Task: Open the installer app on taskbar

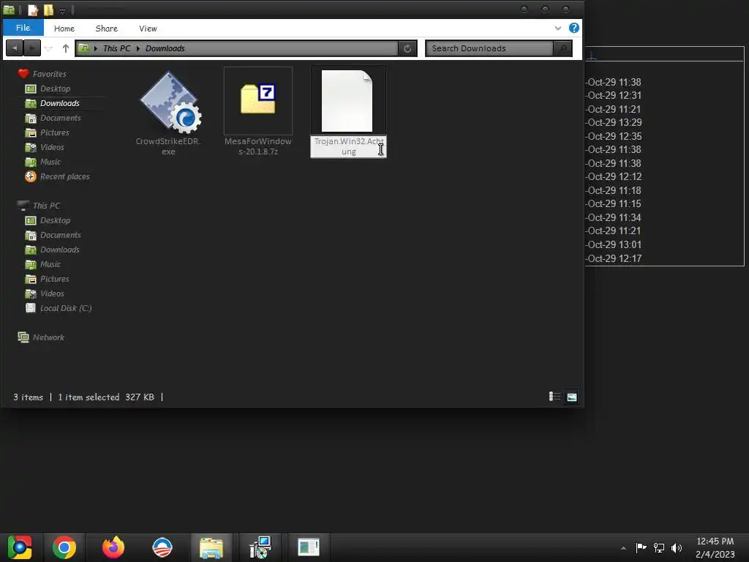Action: point(260,547)
